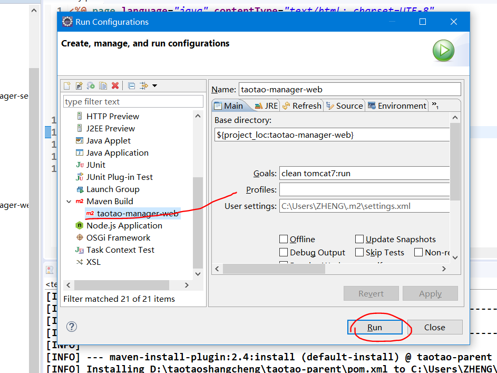Screen dimensions: 497x373
Task: Click the Name input field
Action: 349,90
